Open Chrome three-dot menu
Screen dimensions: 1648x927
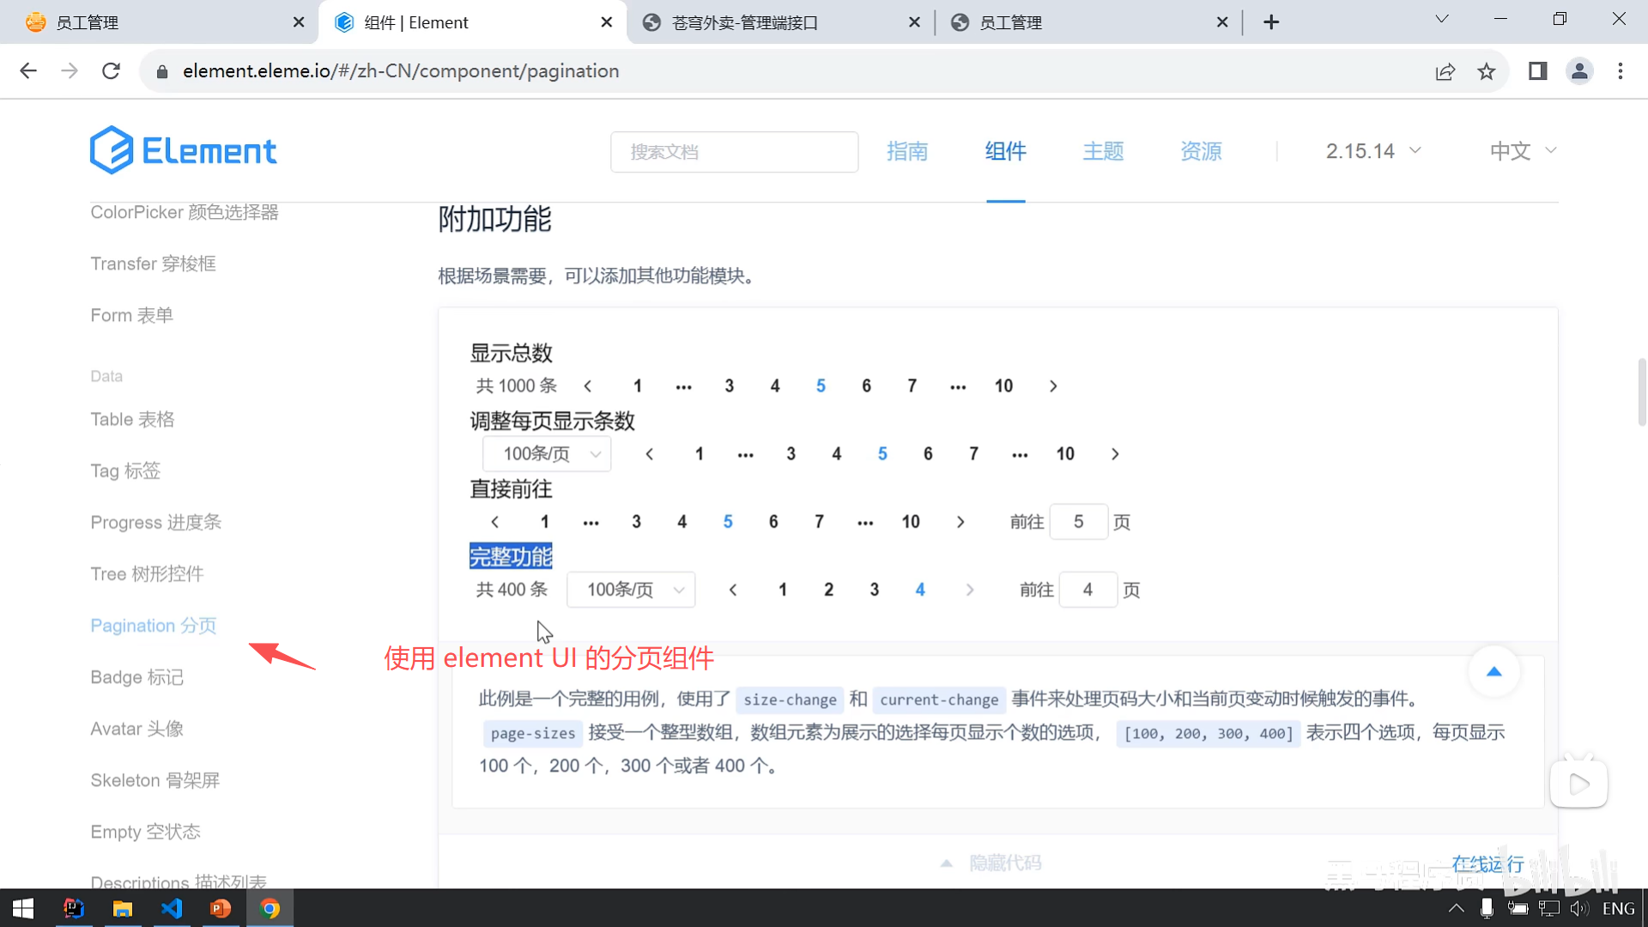[1621, 71]
